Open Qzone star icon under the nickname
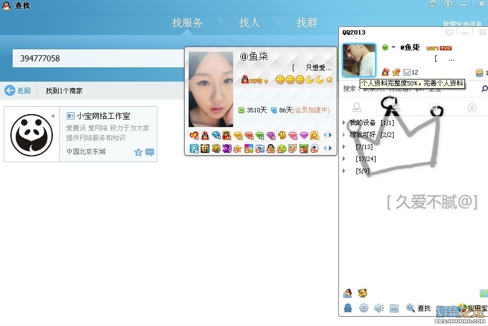Screen dimensions: 488x326 396,72
